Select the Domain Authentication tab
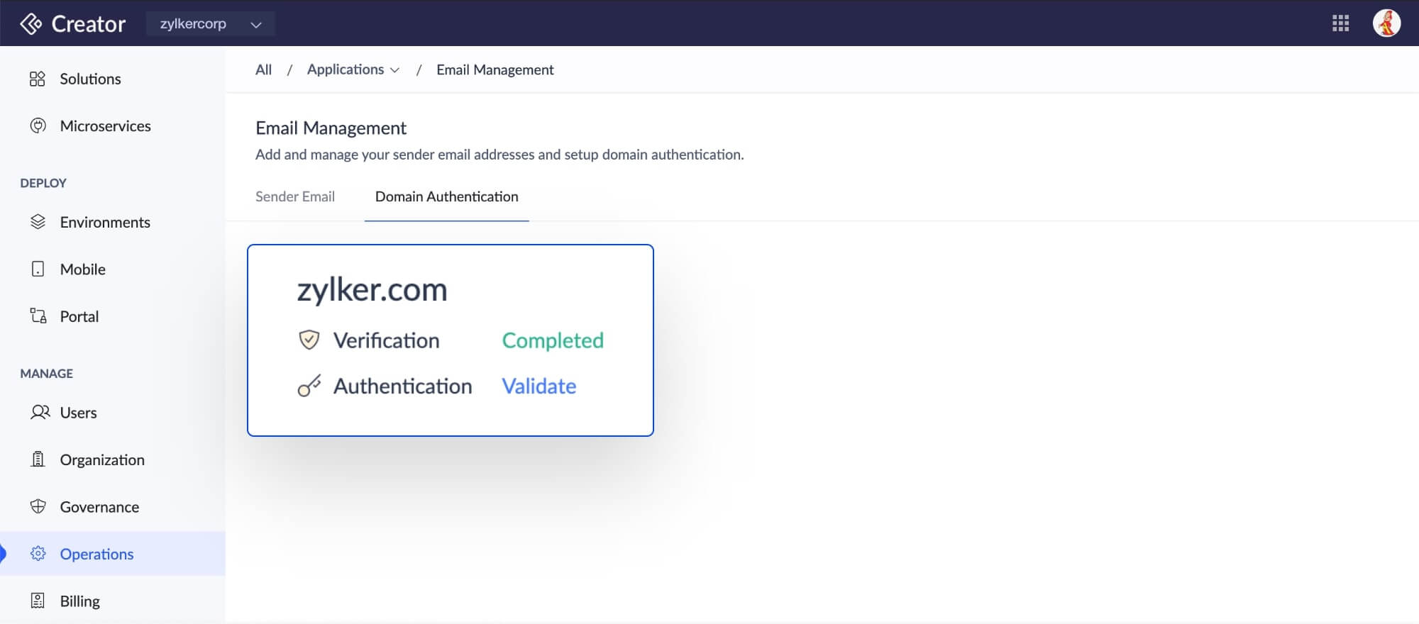Screen dimensions: 1419x624 (446, 197)
